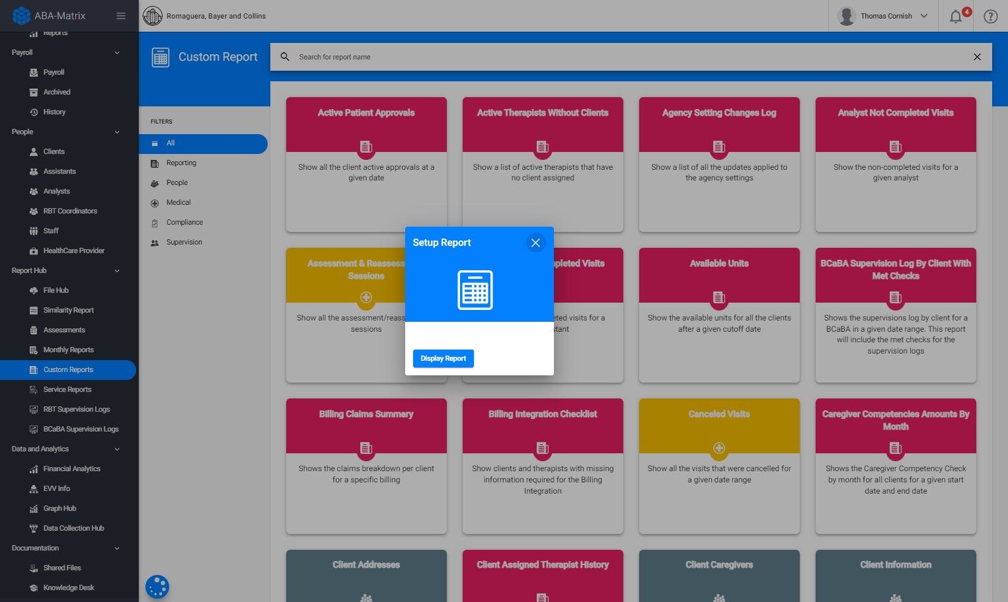Open Billing Claims Summary report card

[x=366, y=466]
